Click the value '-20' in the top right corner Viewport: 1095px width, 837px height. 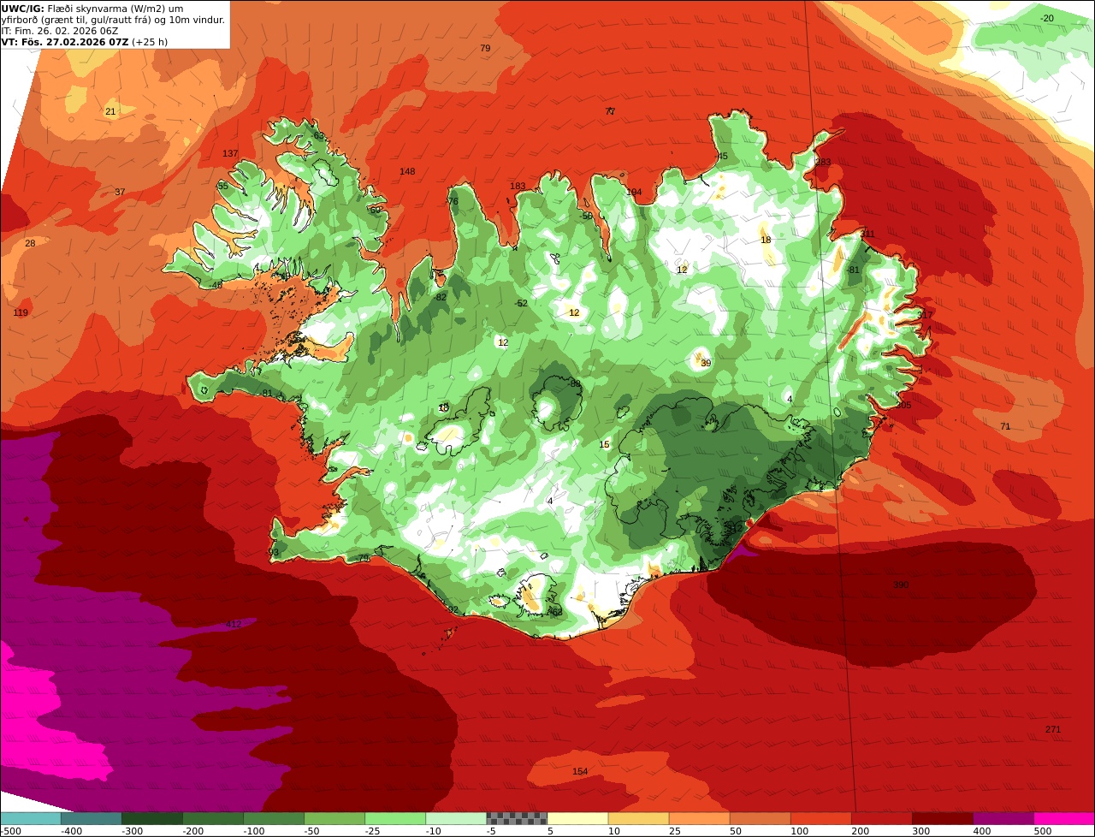(1047, 19)
